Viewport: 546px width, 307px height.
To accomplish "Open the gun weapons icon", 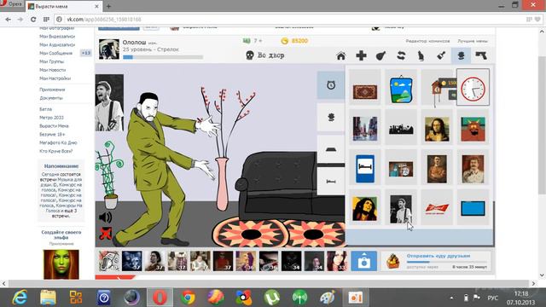I will 481,55.
